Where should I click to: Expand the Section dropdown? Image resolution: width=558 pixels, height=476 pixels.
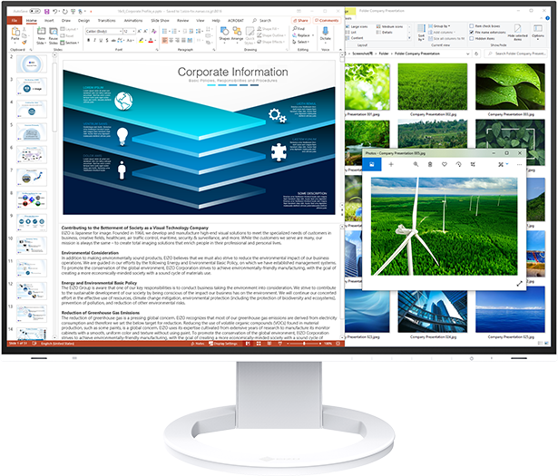pos(70,43)
